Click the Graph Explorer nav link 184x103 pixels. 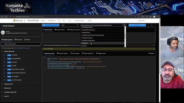point(52,21)
